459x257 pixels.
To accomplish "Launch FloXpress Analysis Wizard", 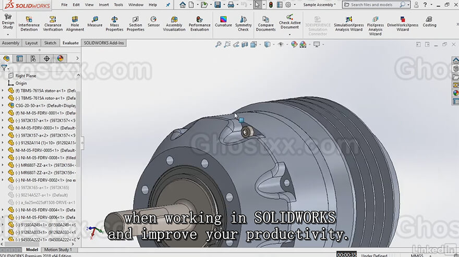I will pos(375,26).
